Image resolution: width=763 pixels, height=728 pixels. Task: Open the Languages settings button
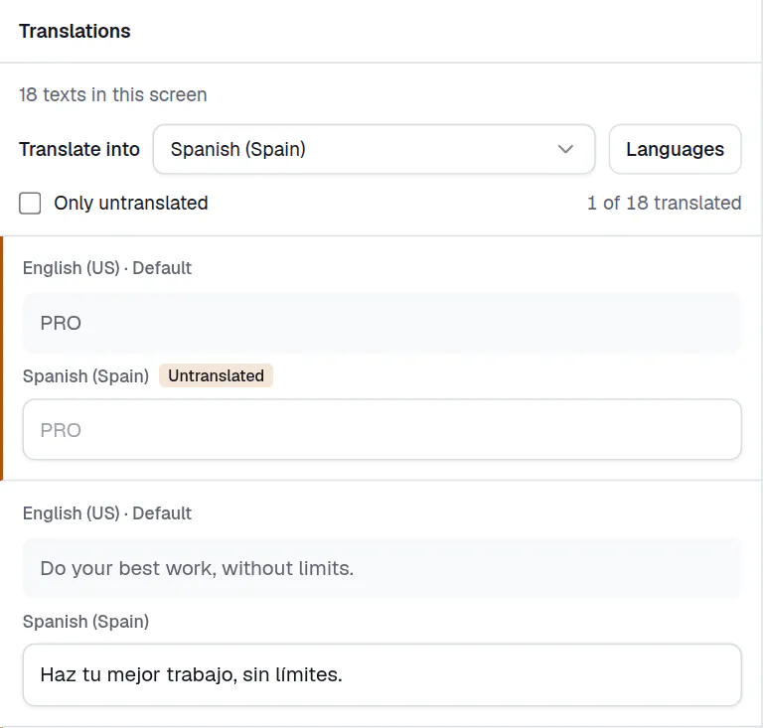[675, 149]
